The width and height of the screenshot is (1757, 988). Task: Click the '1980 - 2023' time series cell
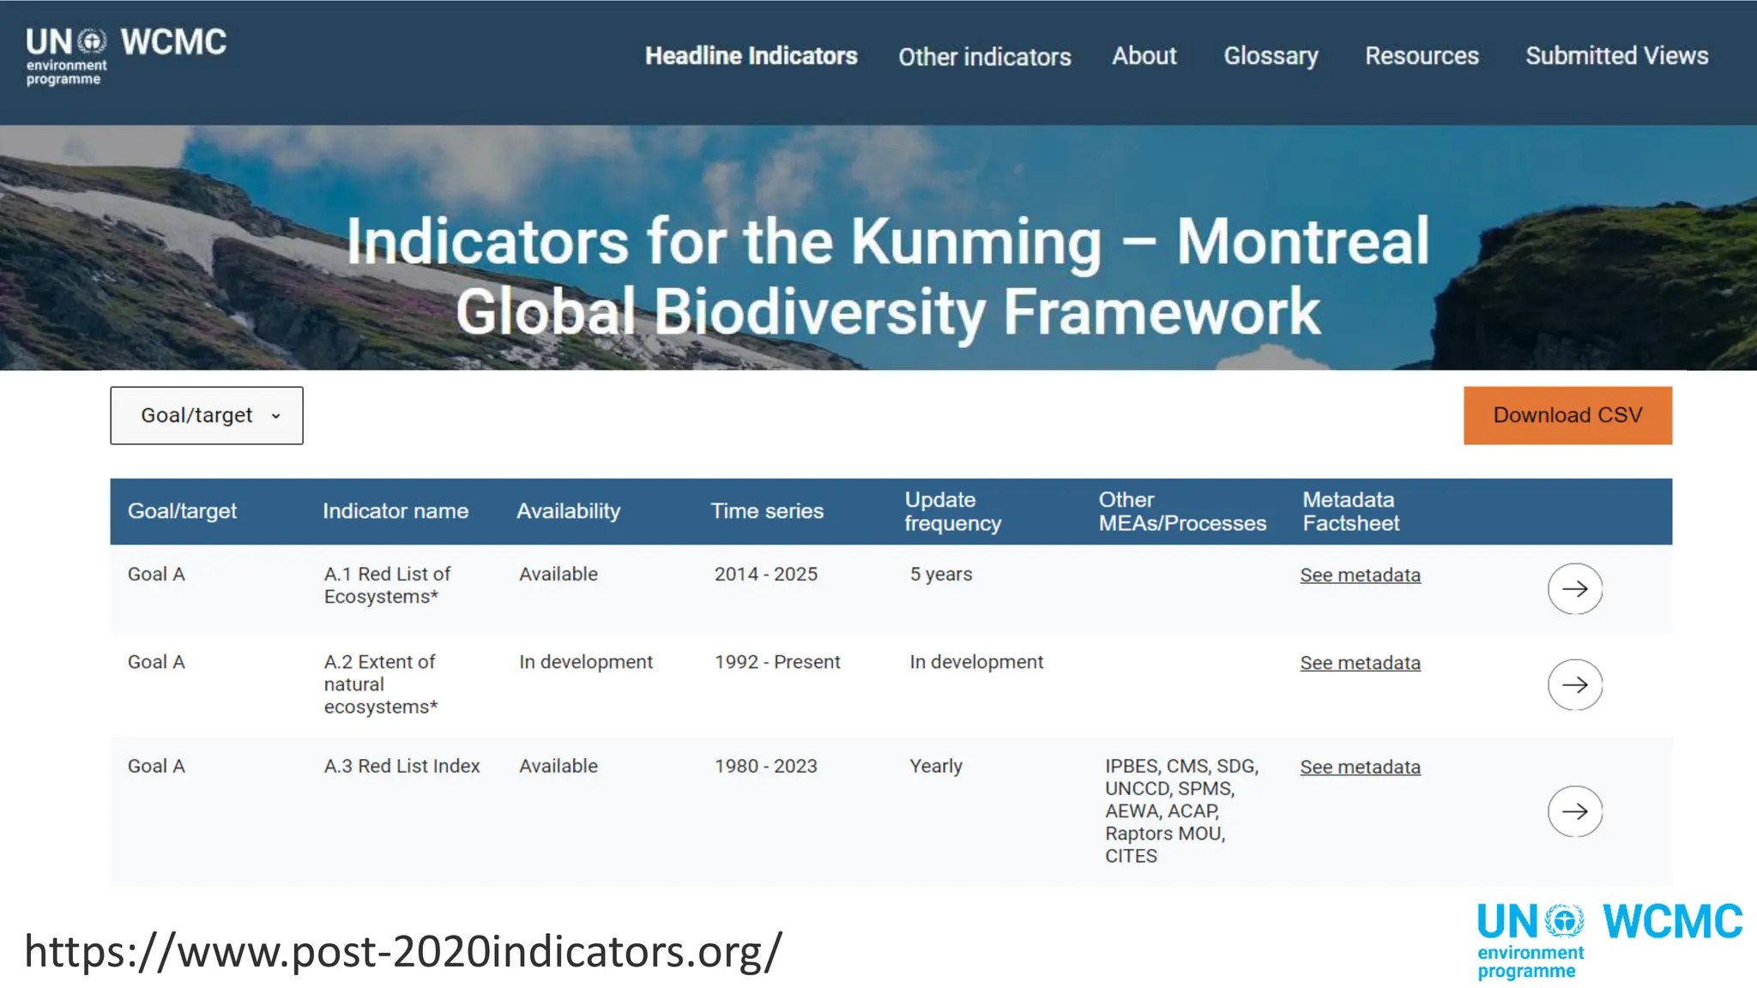(x=766, y=766)
